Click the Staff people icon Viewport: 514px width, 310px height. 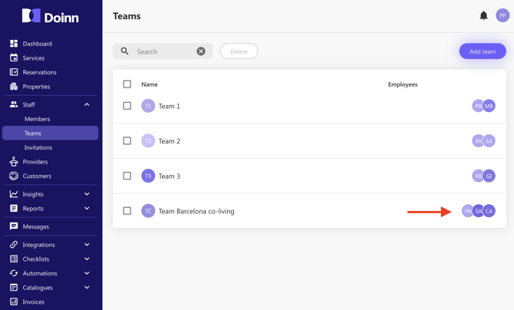(x=14, y=104)
